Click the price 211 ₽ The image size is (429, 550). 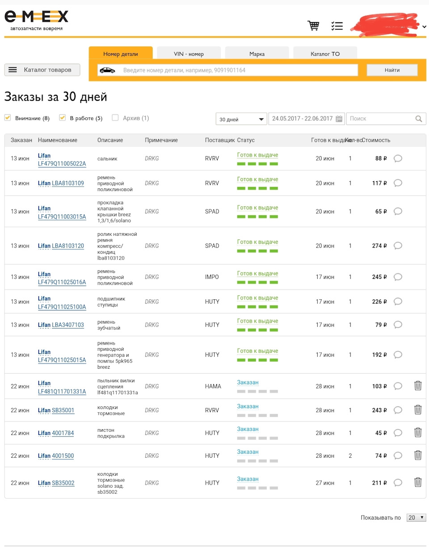(x=379, y=483)
